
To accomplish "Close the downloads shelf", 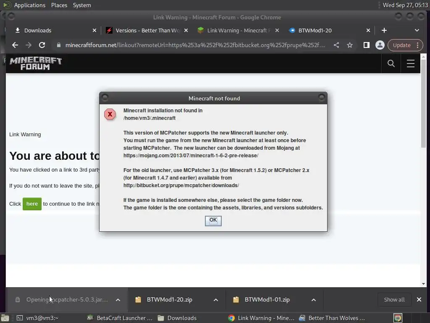I will [x=419, y=299].
